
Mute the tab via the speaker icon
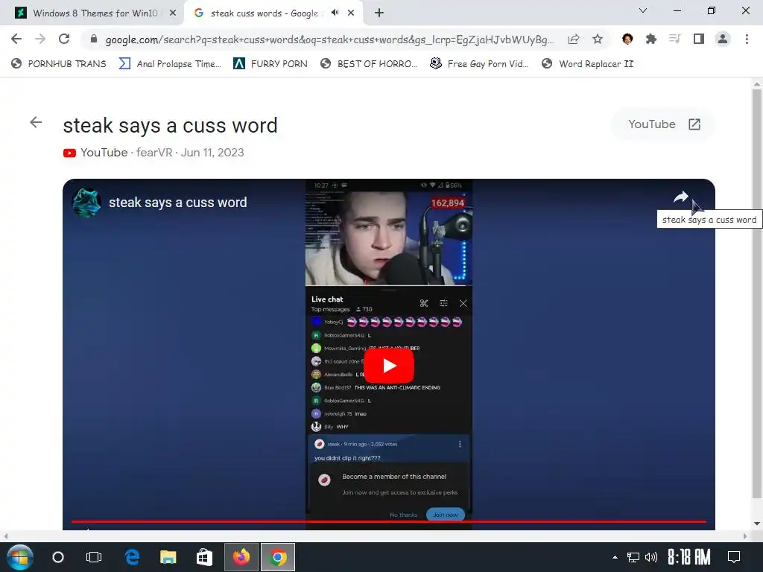335,13
